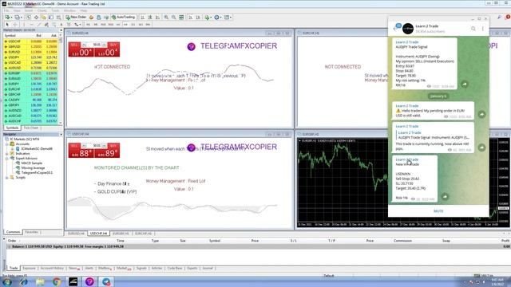Screen dimensions: 511x287
Task: Open Account History terminal tab
Action: (x=52, y=268)
